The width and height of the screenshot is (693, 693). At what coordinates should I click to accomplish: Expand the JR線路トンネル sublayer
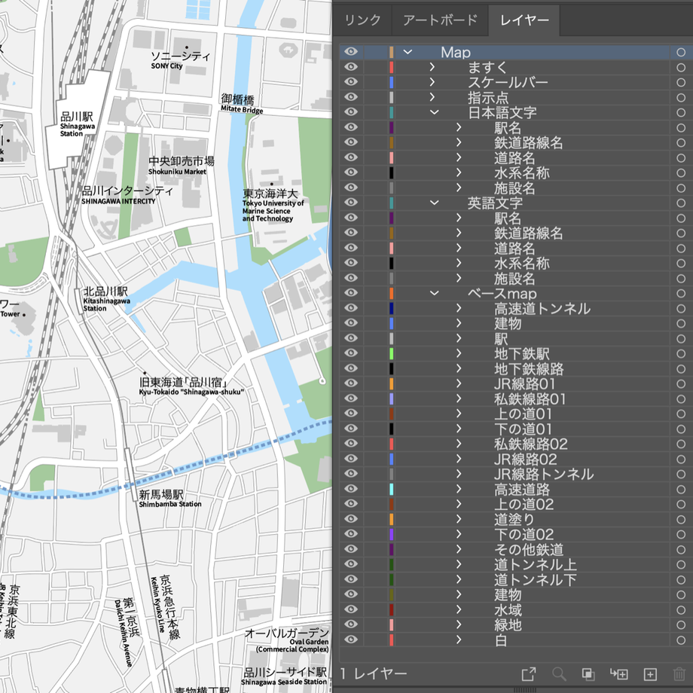(459, 475)
